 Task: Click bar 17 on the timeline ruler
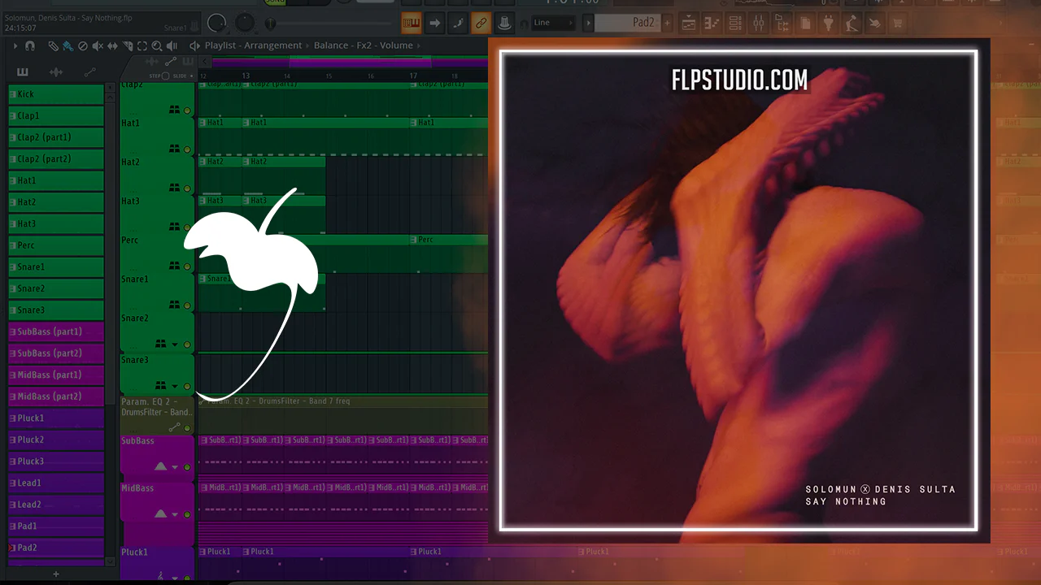click(x=413, y=76)
